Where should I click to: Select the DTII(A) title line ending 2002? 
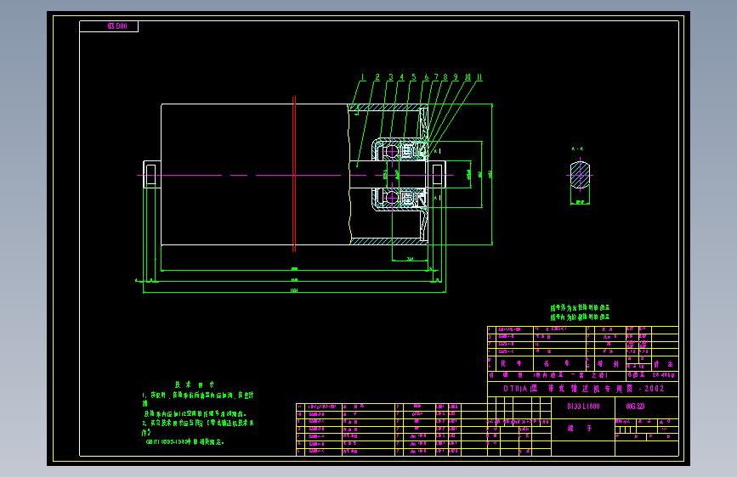pos(584,389)
